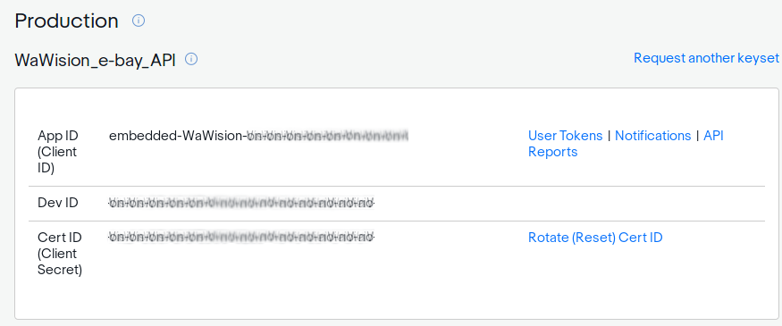Click the Dev ID row label
This screenshot has height=326, width=782.
point(58,204)
